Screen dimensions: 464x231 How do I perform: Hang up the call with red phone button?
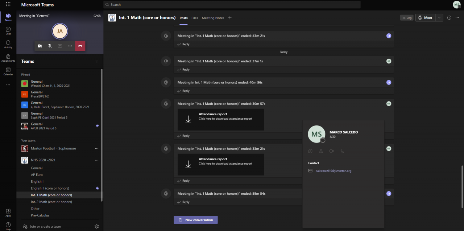(x=80, y=46)
